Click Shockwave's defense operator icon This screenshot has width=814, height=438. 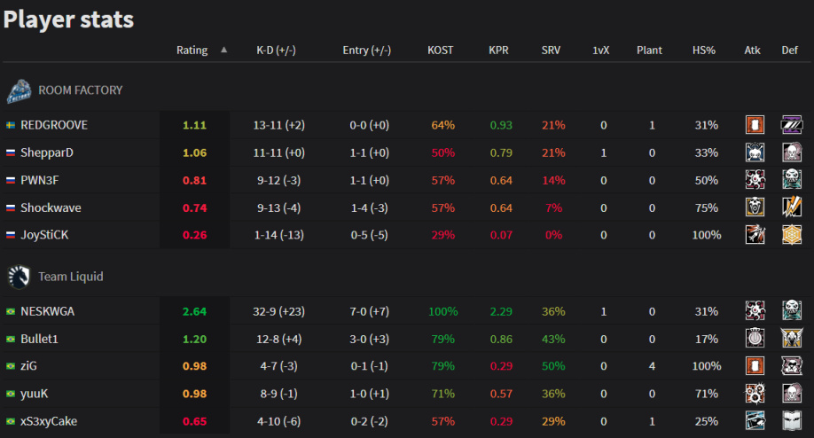[x=791, y=208]
